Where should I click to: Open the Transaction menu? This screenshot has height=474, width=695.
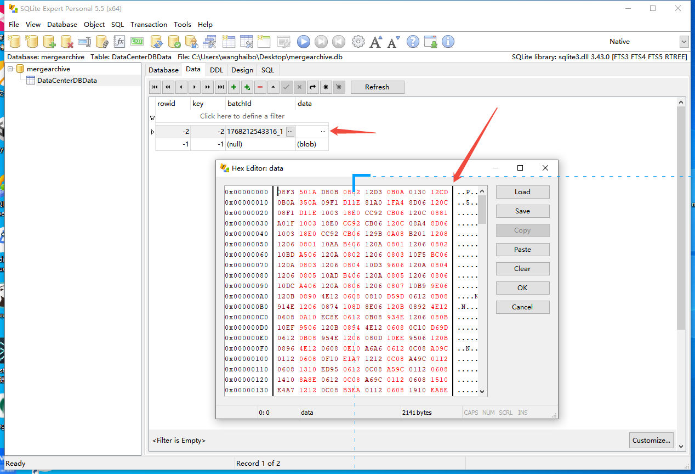click(149, 25)
